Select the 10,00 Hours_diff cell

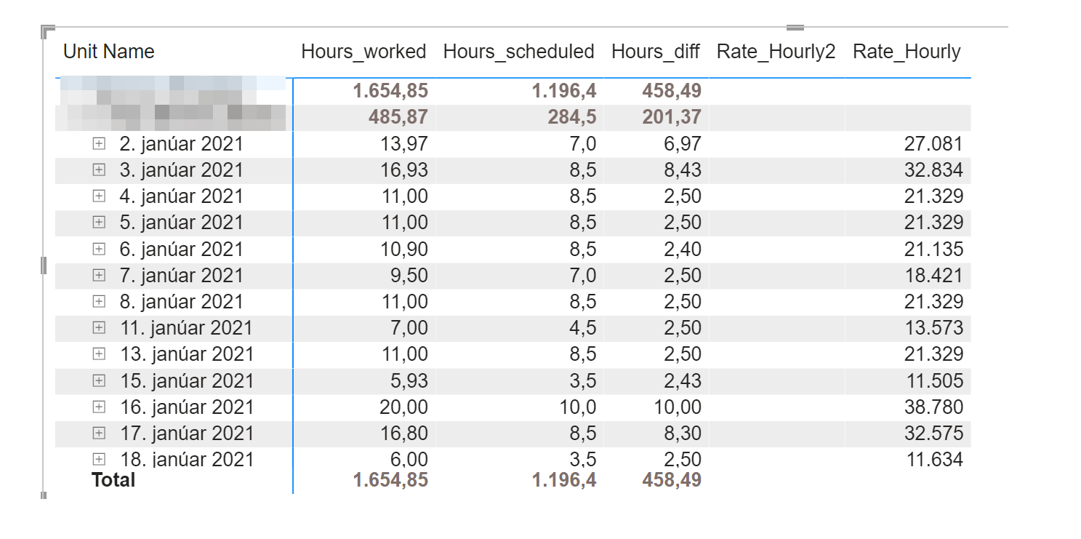(x=677, y=407)
